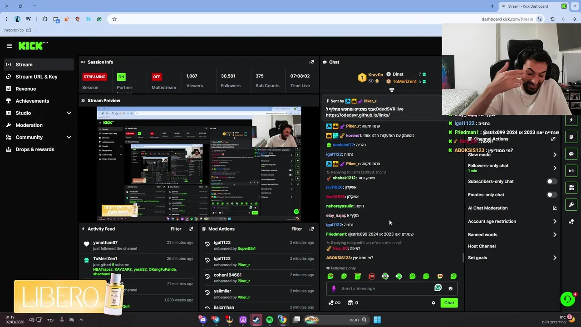This screenshot has width=581, height=327.
Task: Expand the Community sidebar section
Action: (69, 137)
